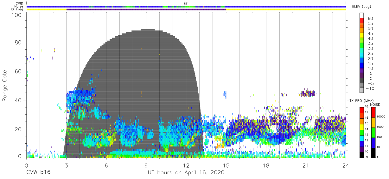
Task: Click the 25 label on ELEV colorbar
Action: click(370, 54)
